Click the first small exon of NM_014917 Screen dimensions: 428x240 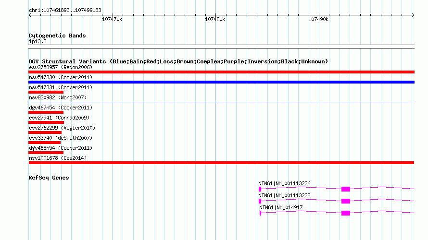pyautogui.click(x=260, y=213)
